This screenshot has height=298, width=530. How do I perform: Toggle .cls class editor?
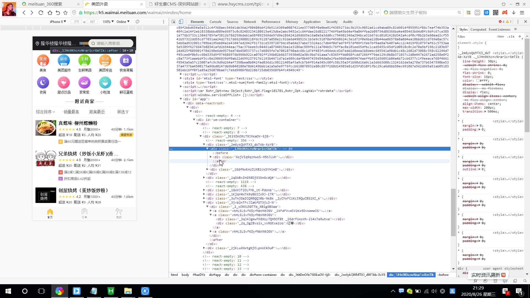tap(511, 36)
